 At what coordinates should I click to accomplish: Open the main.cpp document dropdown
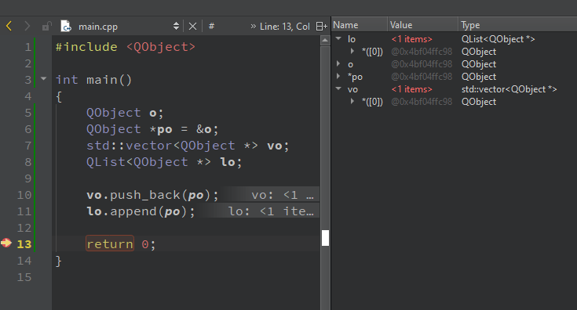176,26
